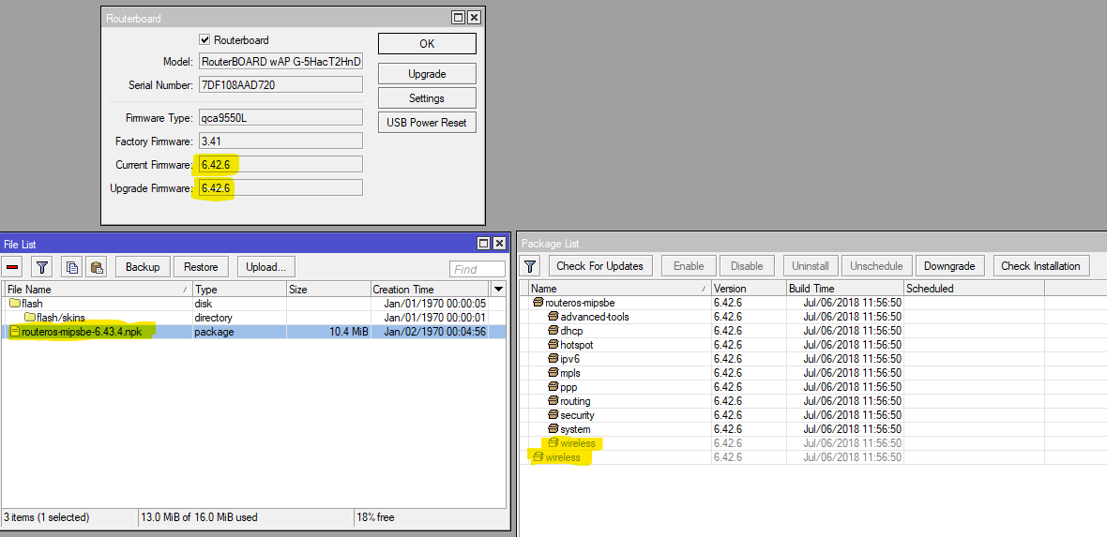Click the Model field in Routerboard

click(281, 62)
